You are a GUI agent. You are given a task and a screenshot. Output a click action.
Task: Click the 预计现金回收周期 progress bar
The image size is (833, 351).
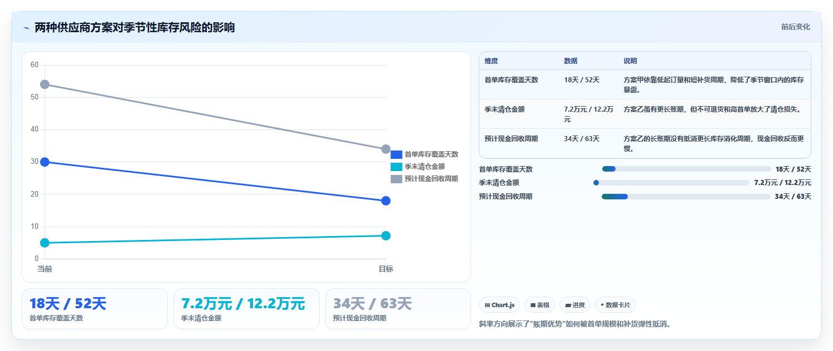[686, 197]
